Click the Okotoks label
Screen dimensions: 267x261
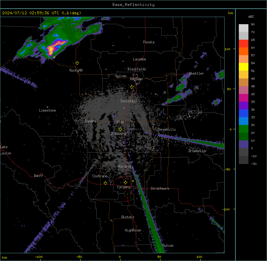128,217
